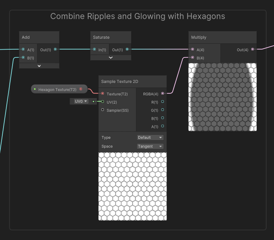274x240 pixels.
Task: Click Sample Texture 2D RGBA(4) output port
Action: (x=163, y=94)
